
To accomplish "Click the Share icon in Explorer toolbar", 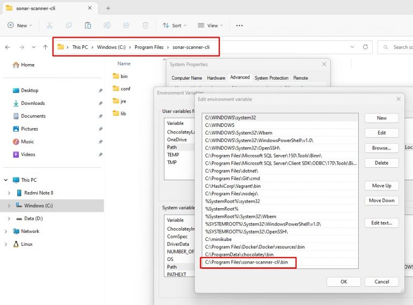I will pos(126,25).
